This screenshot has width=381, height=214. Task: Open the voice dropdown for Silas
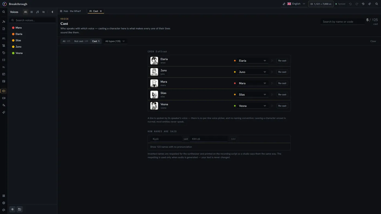click(x=252, y=95)
